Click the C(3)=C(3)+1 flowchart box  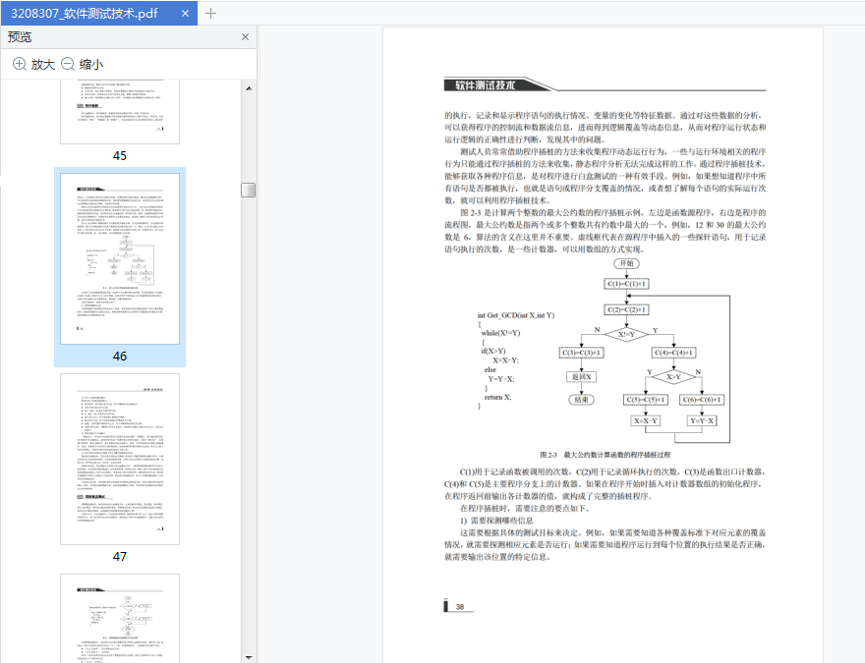(582, 353)
